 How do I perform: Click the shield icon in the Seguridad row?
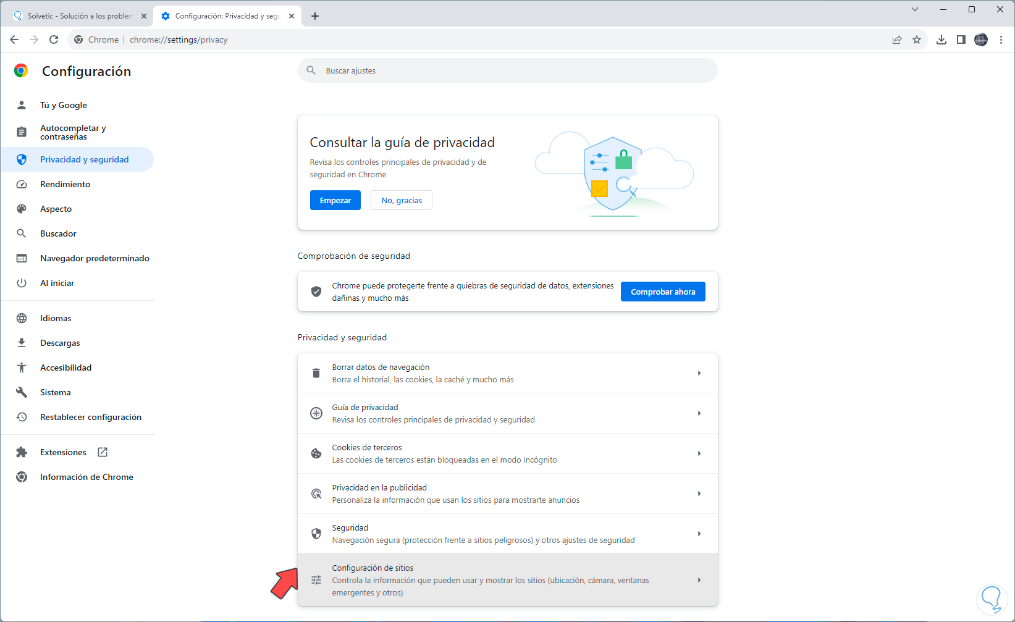click(x=316, y=534)
